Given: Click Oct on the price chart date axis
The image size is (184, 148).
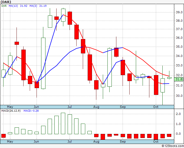Looking at the screenshot, I should tap(156, 107).
